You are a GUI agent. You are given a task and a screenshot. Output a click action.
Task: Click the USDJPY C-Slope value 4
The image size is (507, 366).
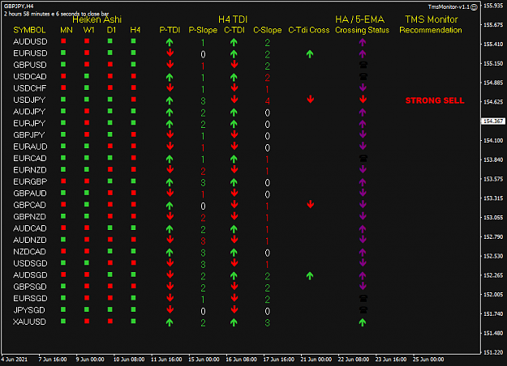pyautogui.click(x=267, y=101)
